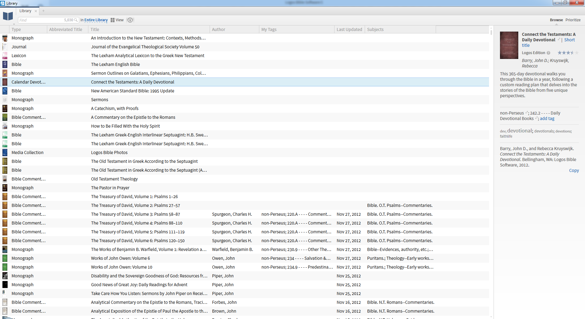This screenshot has height=319, width=585.
Task: Click the 'Warfield, Benjamin B.' author cell
Action: 232,249
